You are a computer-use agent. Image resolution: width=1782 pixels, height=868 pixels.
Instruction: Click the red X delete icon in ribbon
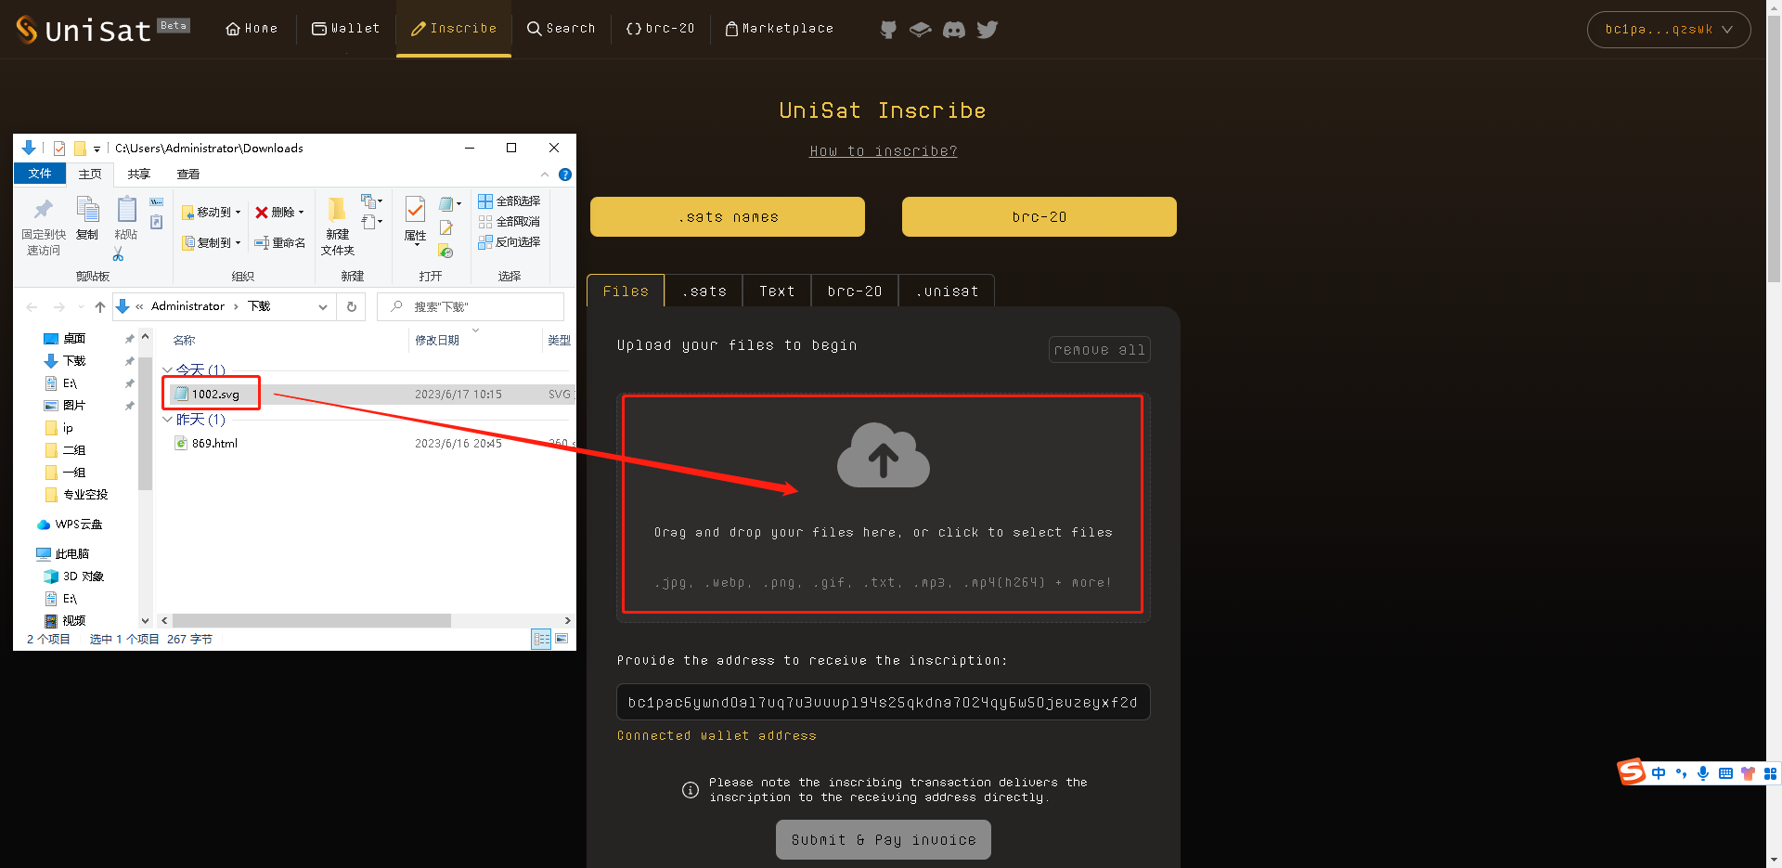pyautogui.click(x=262, y=213)
